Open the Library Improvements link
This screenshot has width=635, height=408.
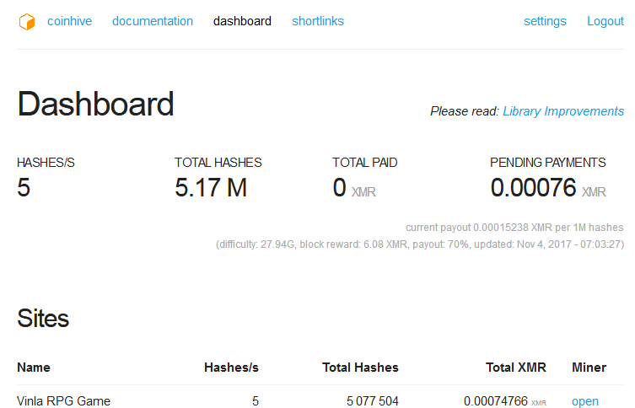pyautogui.click(x=563, y=111)
